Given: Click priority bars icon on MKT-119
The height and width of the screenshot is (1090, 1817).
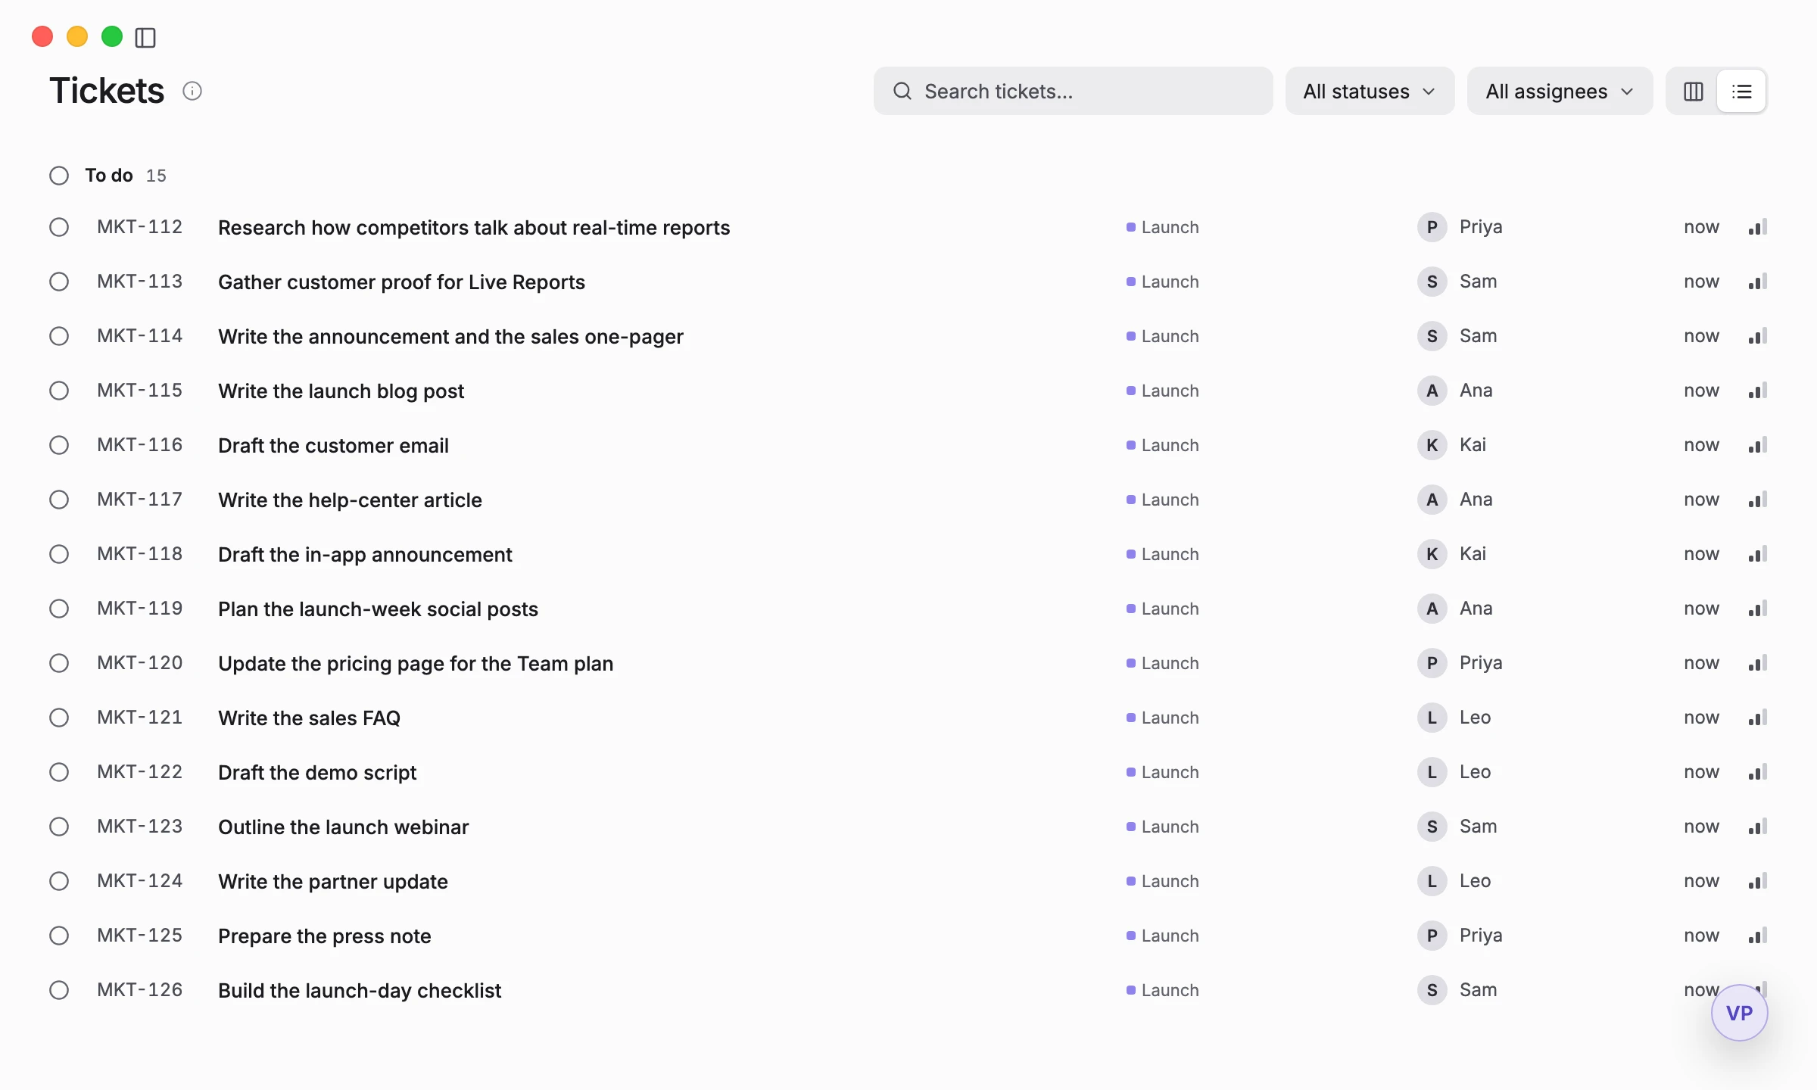Looking at the screenshot, I should tap(1758, 609).
